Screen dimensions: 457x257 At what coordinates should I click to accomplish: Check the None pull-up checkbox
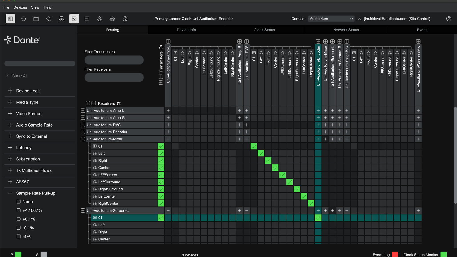point(19,202)
